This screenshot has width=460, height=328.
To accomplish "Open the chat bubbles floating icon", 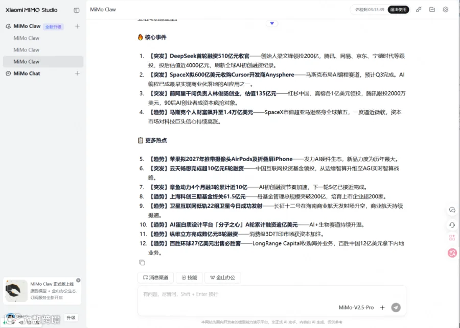I will pyautogui.click(x=452, y=210).
